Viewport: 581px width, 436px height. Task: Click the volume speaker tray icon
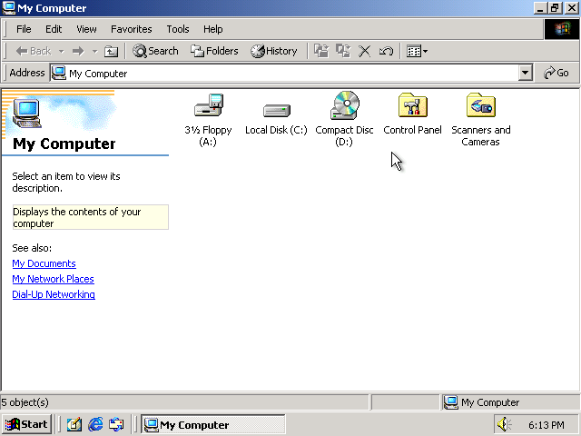[x=504, y=424]
